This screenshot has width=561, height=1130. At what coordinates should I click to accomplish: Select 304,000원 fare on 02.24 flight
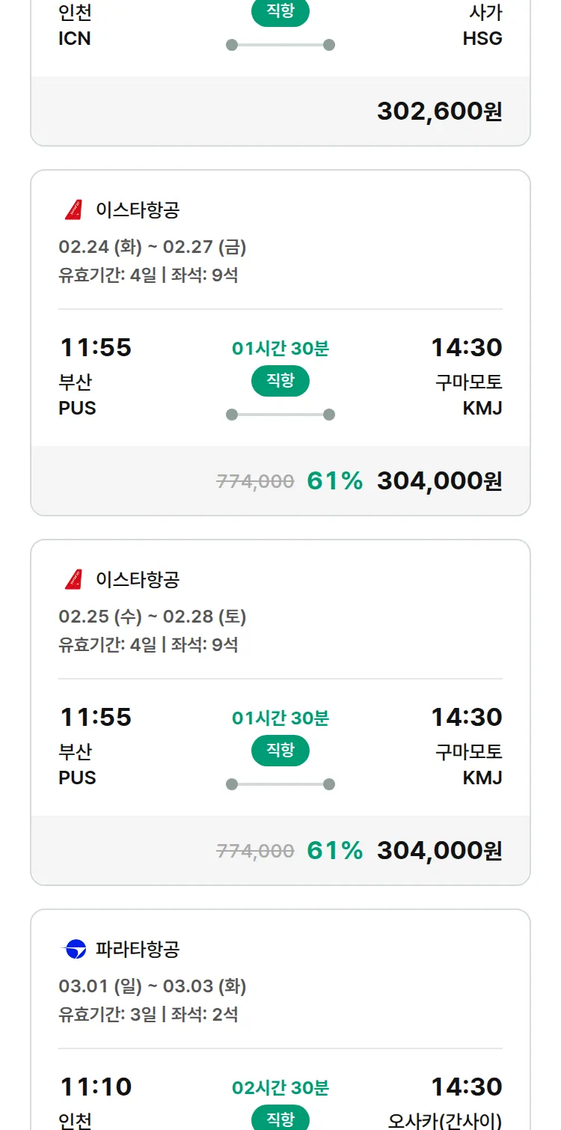439,481
